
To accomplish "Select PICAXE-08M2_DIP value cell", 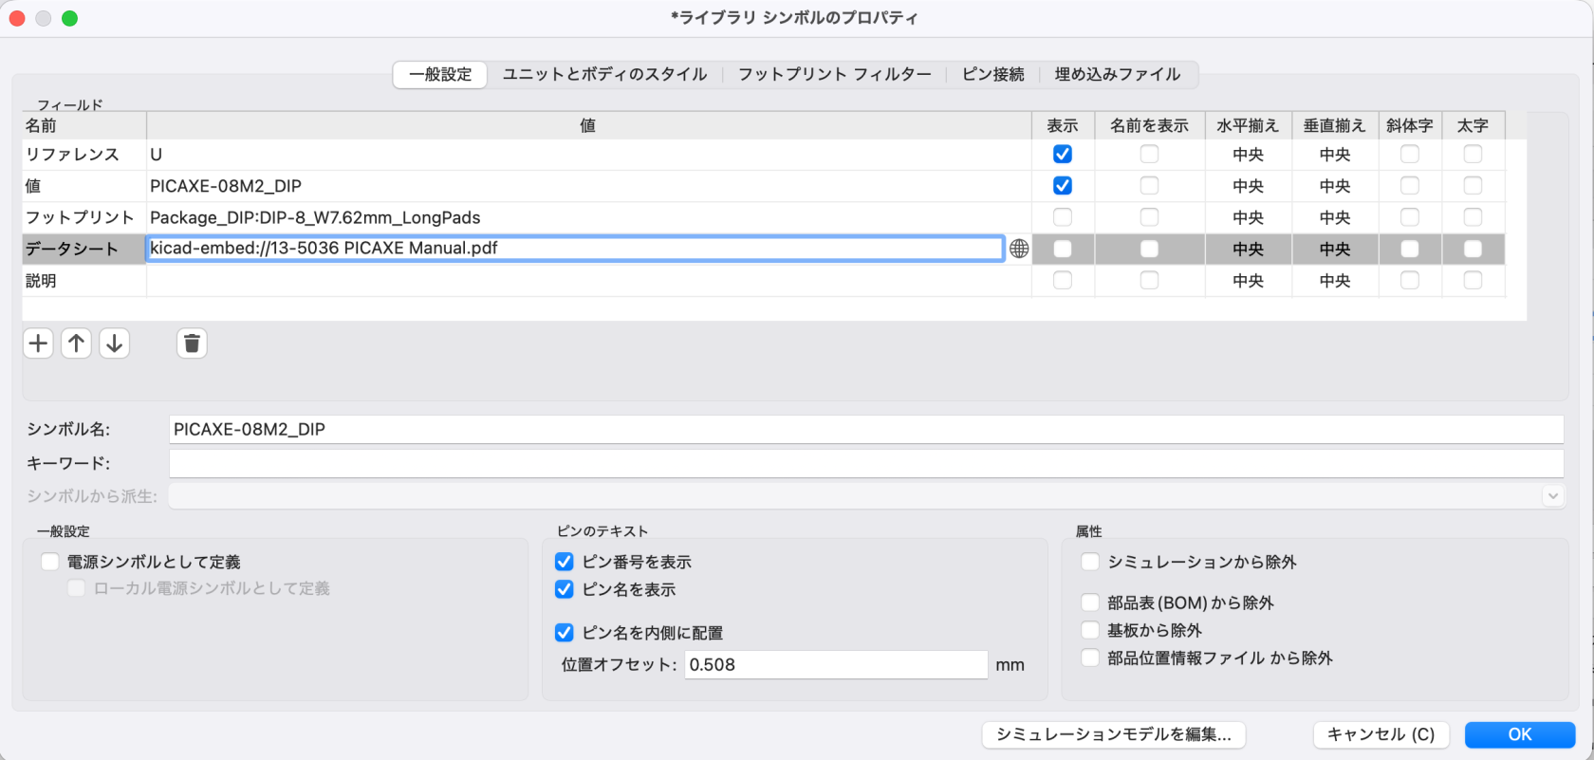I will [x=589, y=186].
